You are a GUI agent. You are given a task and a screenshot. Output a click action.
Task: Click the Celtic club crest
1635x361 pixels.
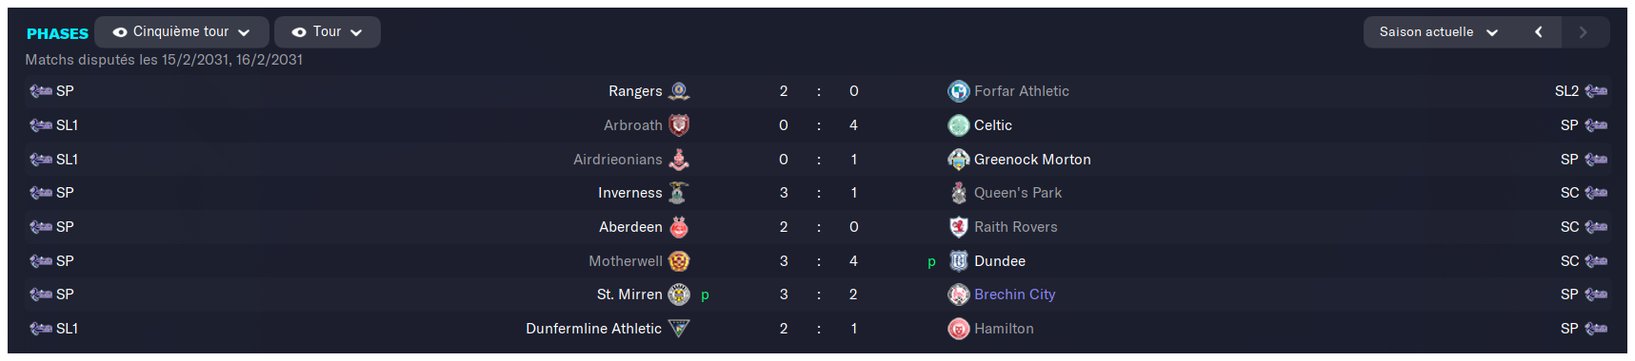point(959,125)
